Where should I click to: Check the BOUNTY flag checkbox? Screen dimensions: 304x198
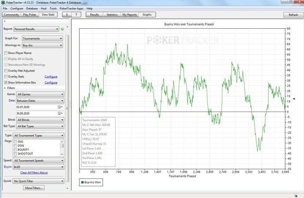click(16, 149)
